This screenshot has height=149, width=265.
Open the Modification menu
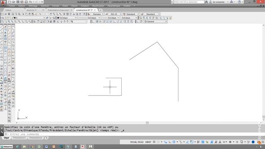(x=98, y=6)
